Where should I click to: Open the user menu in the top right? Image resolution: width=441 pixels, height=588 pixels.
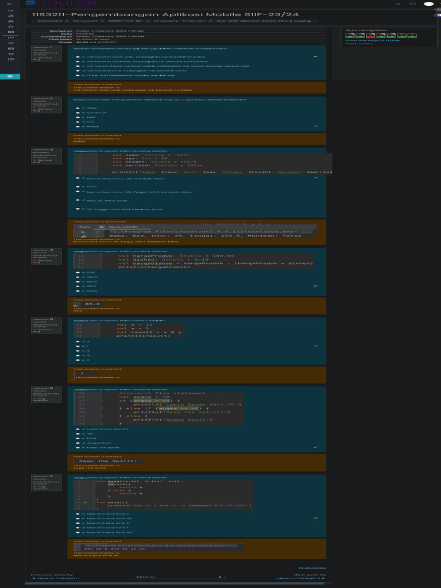click(428, 4)
